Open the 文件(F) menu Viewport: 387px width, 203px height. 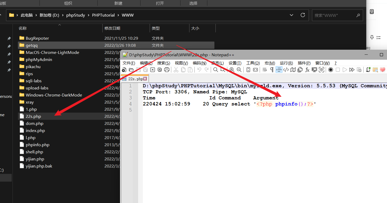(129, 63)
